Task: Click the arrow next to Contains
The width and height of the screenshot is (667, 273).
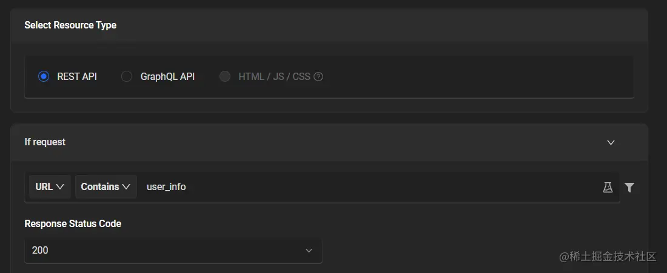Action: (126, 187)
